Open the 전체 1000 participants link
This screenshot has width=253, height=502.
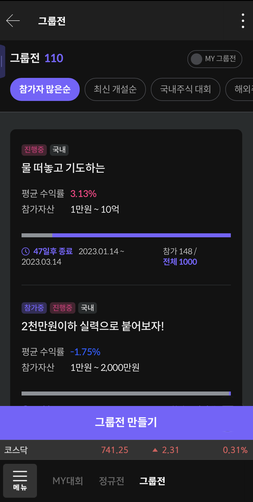[180, 262]
